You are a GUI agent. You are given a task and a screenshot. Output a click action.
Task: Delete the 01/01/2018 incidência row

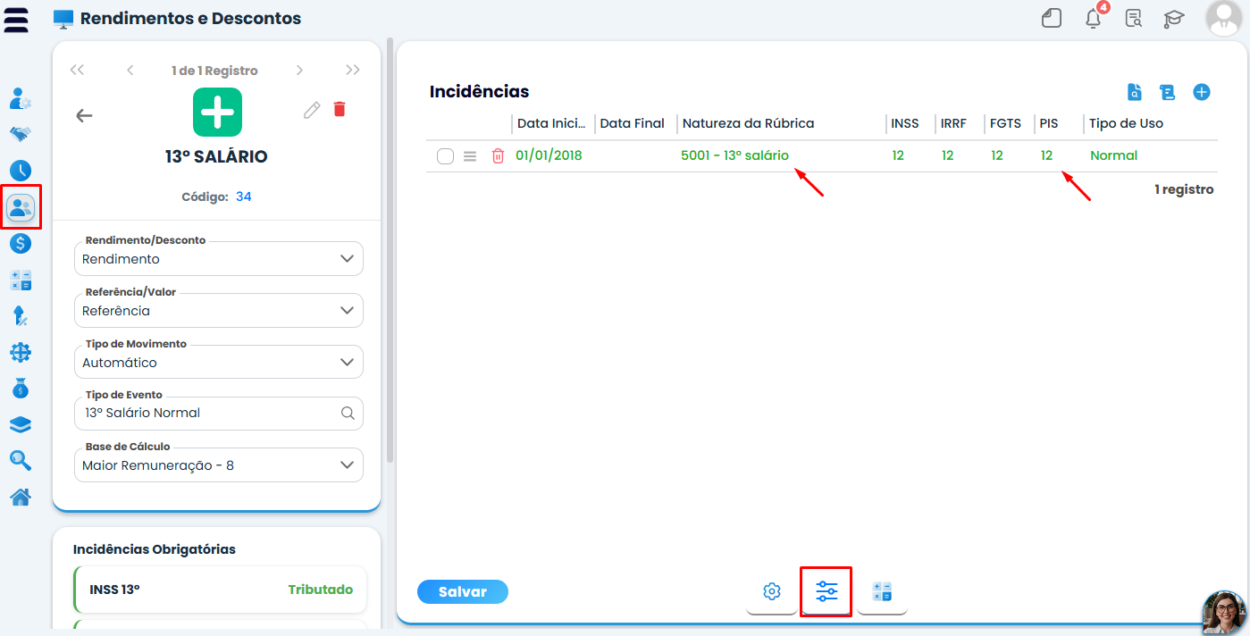tap(498, 155)
